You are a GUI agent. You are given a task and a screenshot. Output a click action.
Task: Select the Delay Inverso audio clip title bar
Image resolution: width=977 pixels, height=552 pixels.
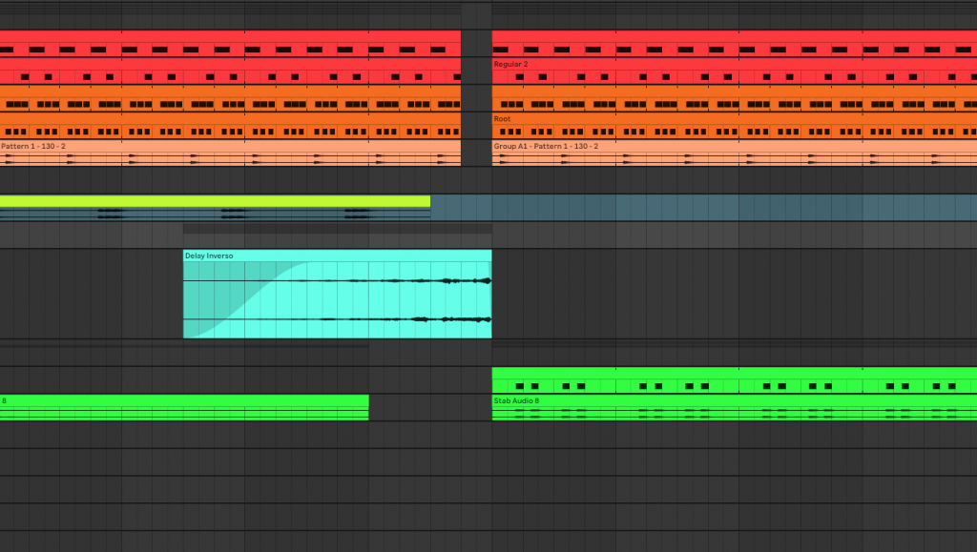pyautogui.click(x=337, y=256)
